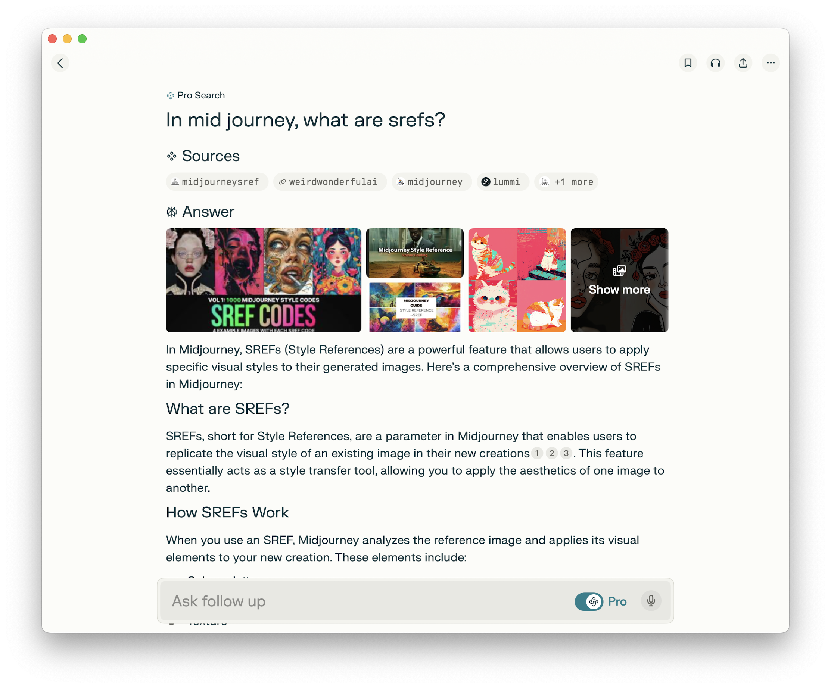Toggle the Pro search switch
831x688 pixels.
pos(589,601)
